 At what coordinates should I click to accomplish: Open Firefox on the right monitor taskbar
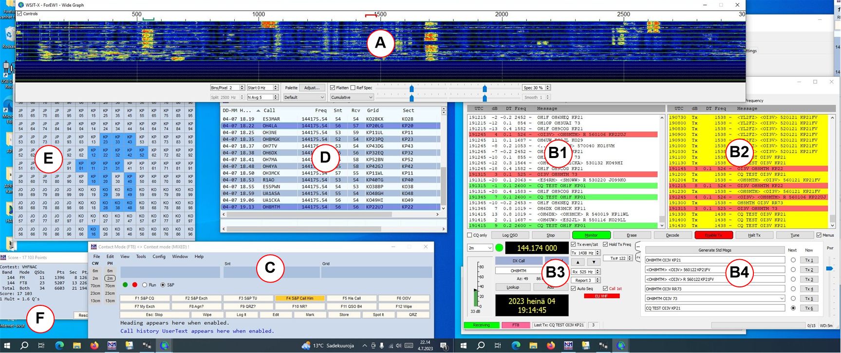[x=551, y=346]
